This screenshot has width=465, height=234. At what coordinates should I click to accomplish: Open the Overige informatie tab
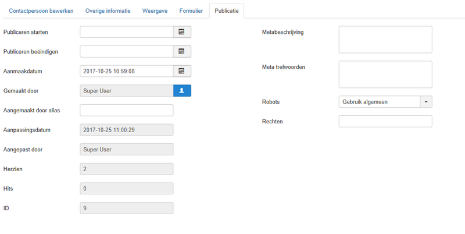pos(108,11)
